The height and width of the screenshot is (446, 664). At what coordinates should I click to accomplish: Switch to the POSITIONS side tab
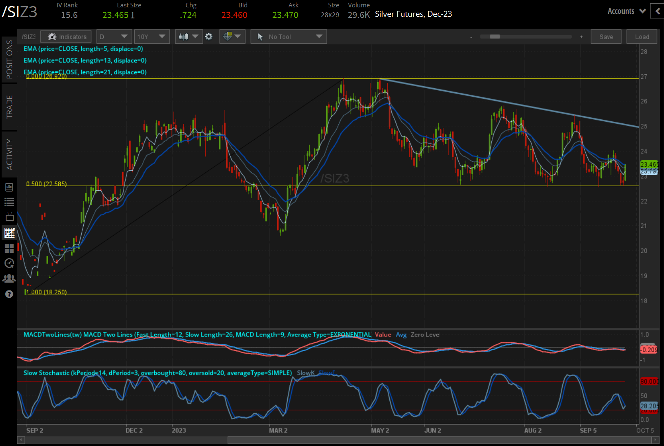(9, 60)
